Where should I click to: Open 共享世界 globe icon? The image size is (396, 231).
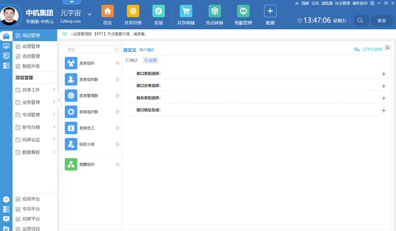tap(133, 11)
